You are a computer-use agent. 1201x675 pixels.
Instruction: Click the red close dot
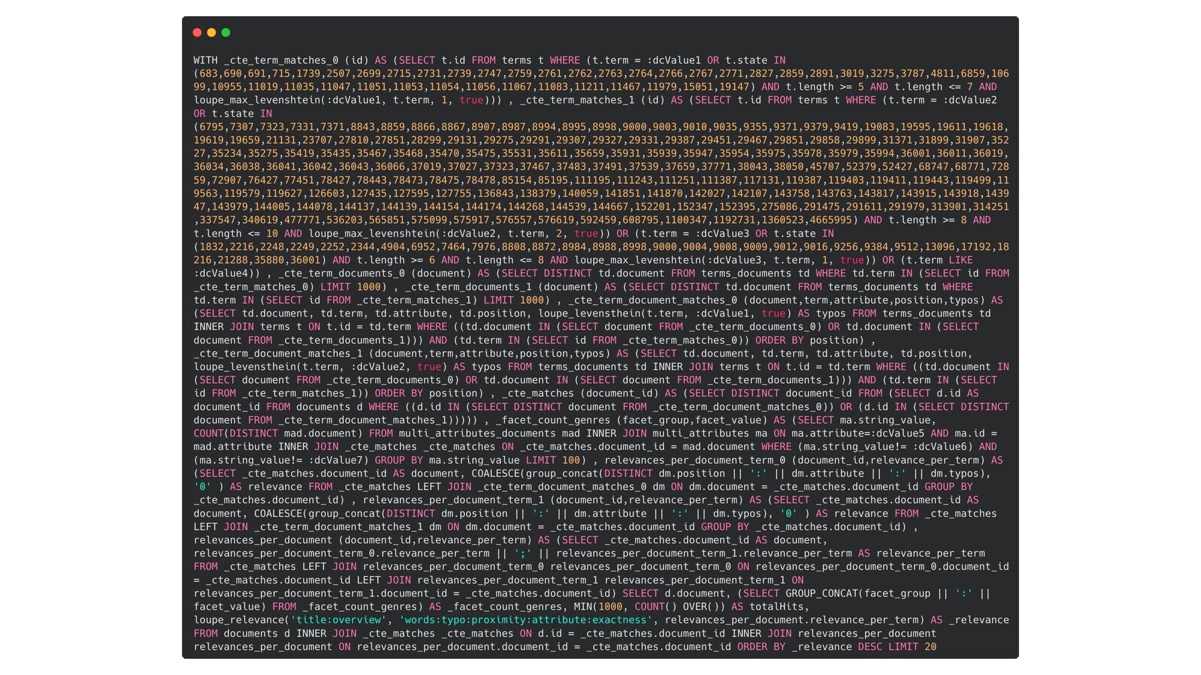[x=197, y=32]
